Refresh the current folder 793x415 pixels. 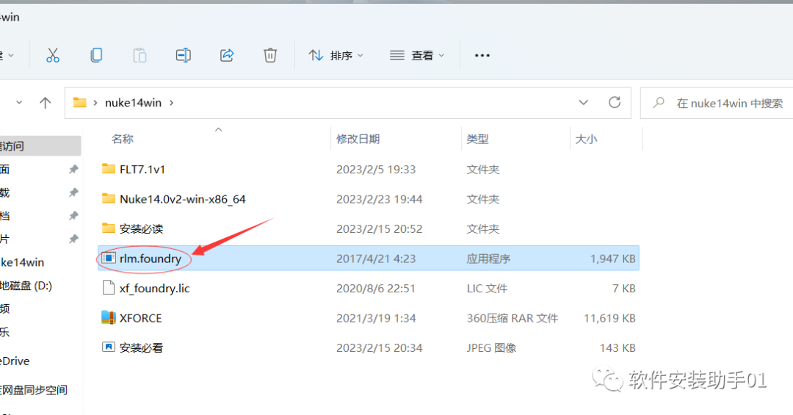coord(615,103)
